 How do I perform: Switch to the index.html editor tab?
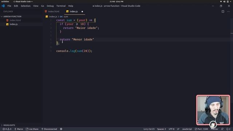pyautogui.click(x=54, y=11)
